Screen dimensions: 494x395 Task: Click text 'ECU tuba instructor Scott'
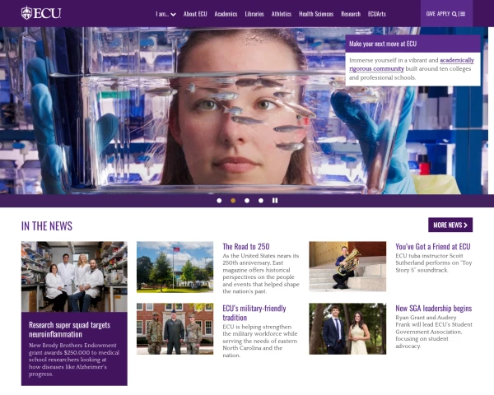click(x=429, y=256)
